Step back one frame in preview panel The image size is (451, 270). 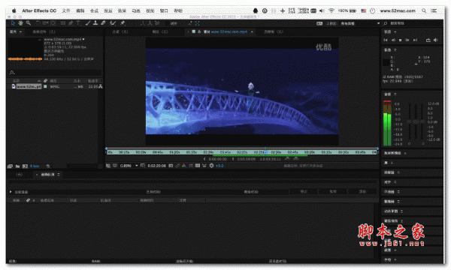click(393, 40)
